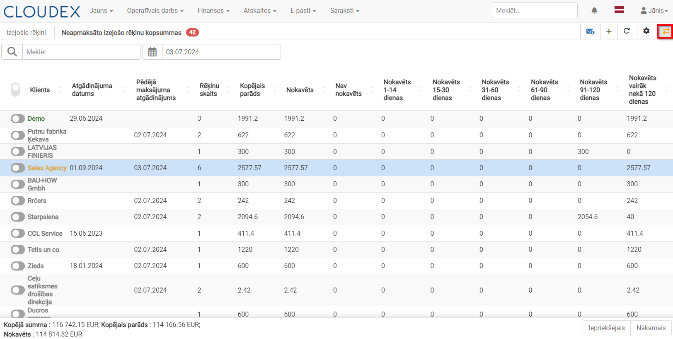Sort by Kopējais parāds column
Viewport: 673px width, 339px height.
click(x=252, y=90)
